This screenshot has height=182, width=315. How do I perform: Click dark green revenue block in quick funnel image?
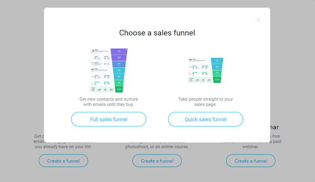[x=217, y=80]
